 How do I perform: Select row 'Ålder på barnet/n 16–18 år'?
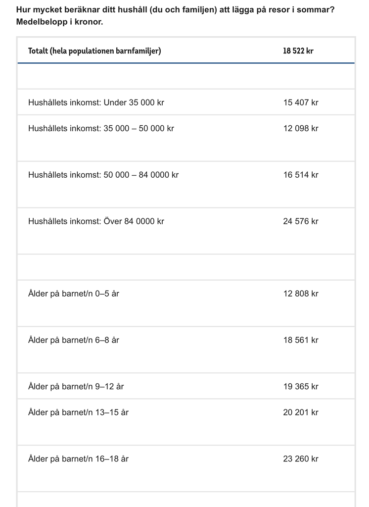[x=78, y=459]
